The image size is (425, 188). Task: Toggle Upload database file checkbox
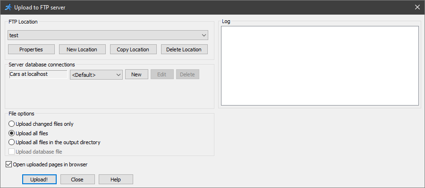(x=35, y=152)
